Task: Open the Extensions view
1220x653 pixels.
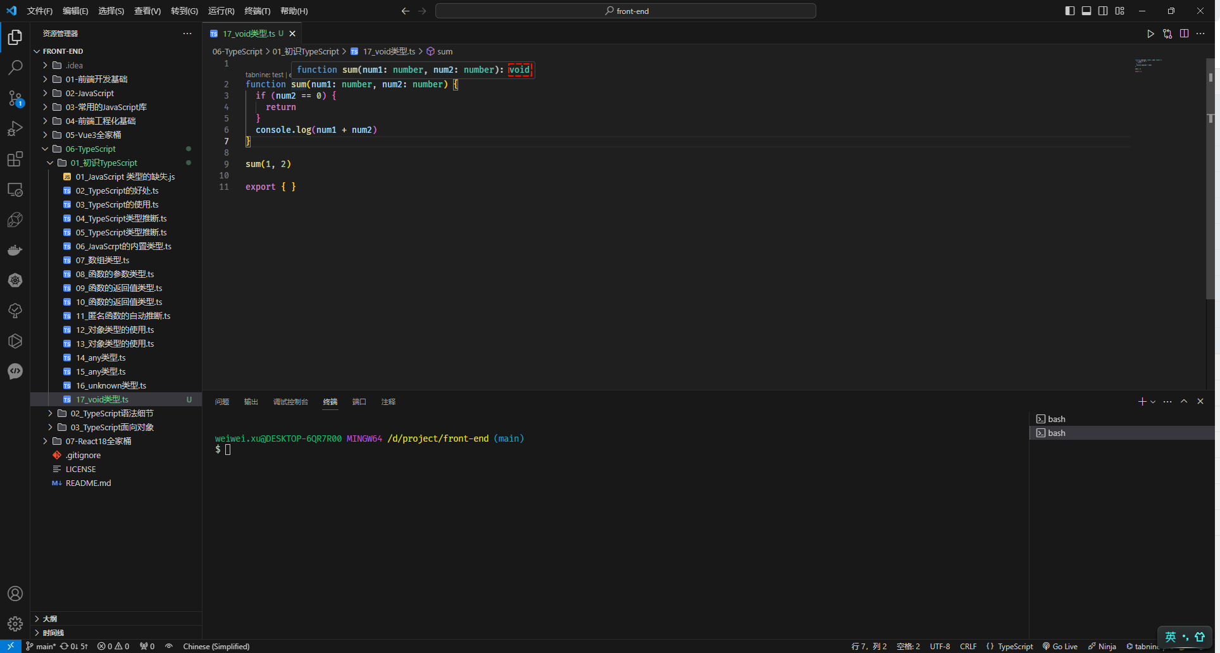Action: coord(15,159)
